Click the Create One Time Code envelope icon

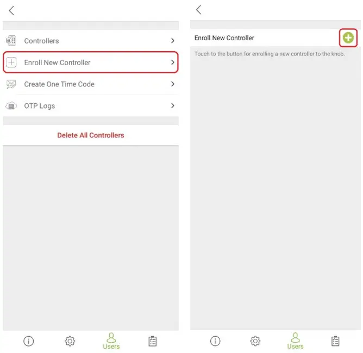(x=11, y=84)
